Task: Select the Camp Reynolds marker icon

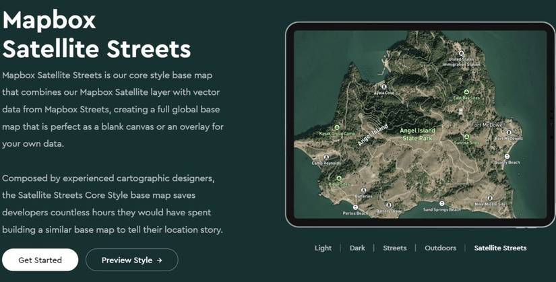Action: pos(326,157)
